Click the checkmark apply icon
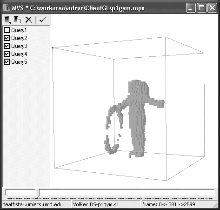 pos(43,20)
